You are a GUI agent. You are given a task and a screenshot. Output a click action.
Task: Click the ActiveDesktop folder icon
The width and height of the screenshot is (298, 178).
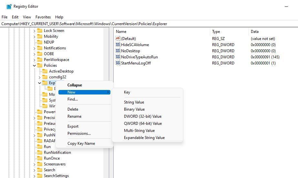[45, 71]
